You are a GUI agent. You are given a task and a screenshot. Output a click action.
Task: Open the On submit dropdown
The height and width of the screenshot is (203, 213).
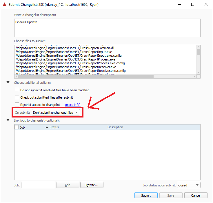[56, 113]
